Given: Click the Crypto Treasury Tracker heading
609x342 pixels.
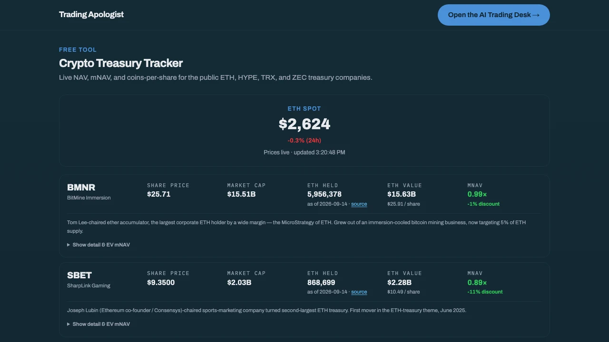Looking at the screenshot, I should (x=121, y=63).
